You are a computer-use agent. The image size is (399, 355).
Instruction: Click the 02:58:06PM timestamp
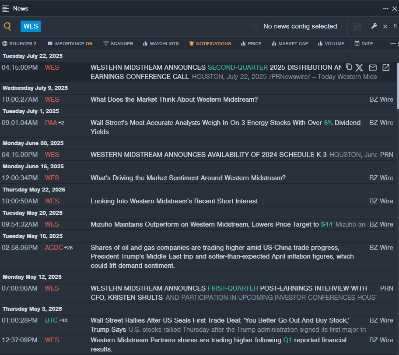tap(20, 248)
